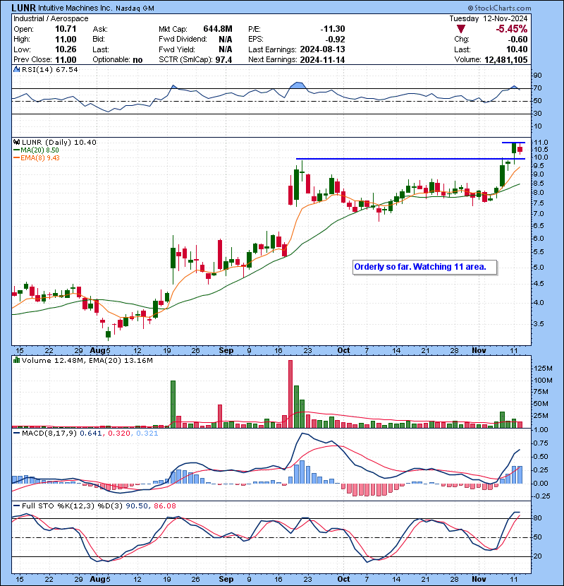Click the red down-triangle price change icon
Viewport: 564px width, 586px height.
coord(461,29)
